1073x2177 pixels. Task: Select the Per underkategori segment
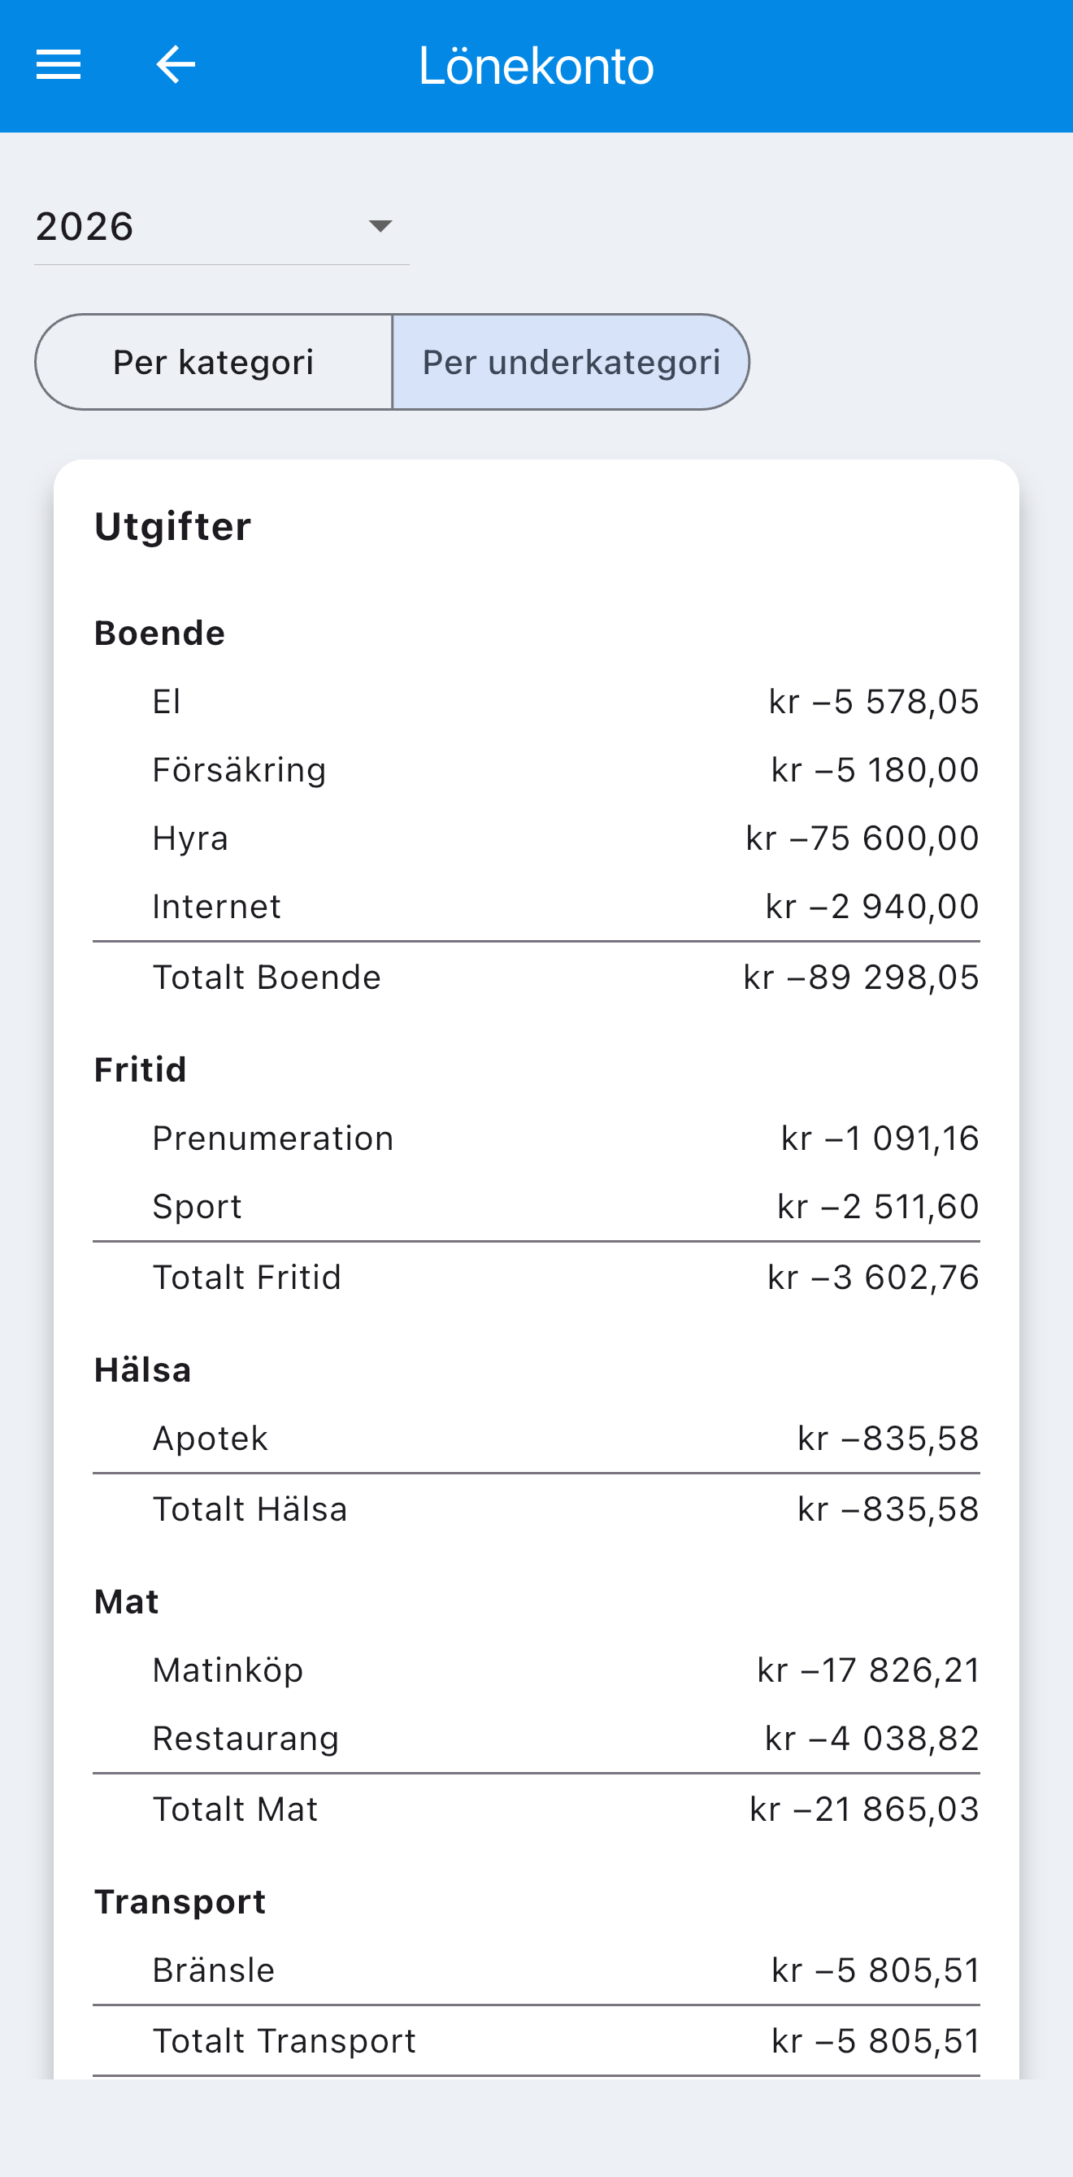coord(571,363)
